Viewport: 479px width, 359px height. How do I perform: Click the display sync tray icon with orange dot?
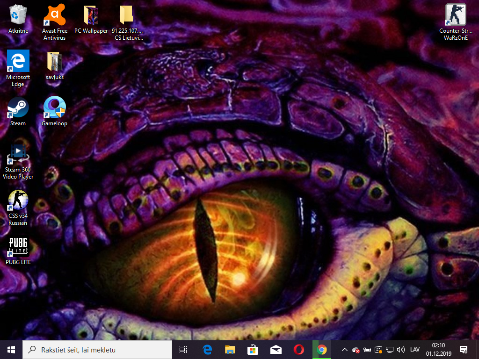(x=378, y=350)
